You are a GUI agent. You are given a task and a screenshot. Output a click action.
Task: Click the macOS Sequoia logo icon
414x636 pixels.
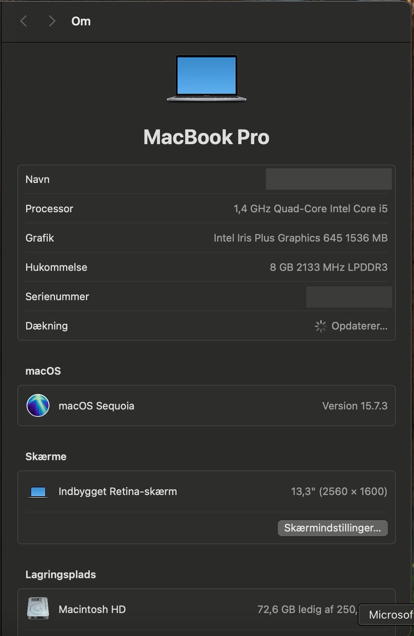(38, 406)
